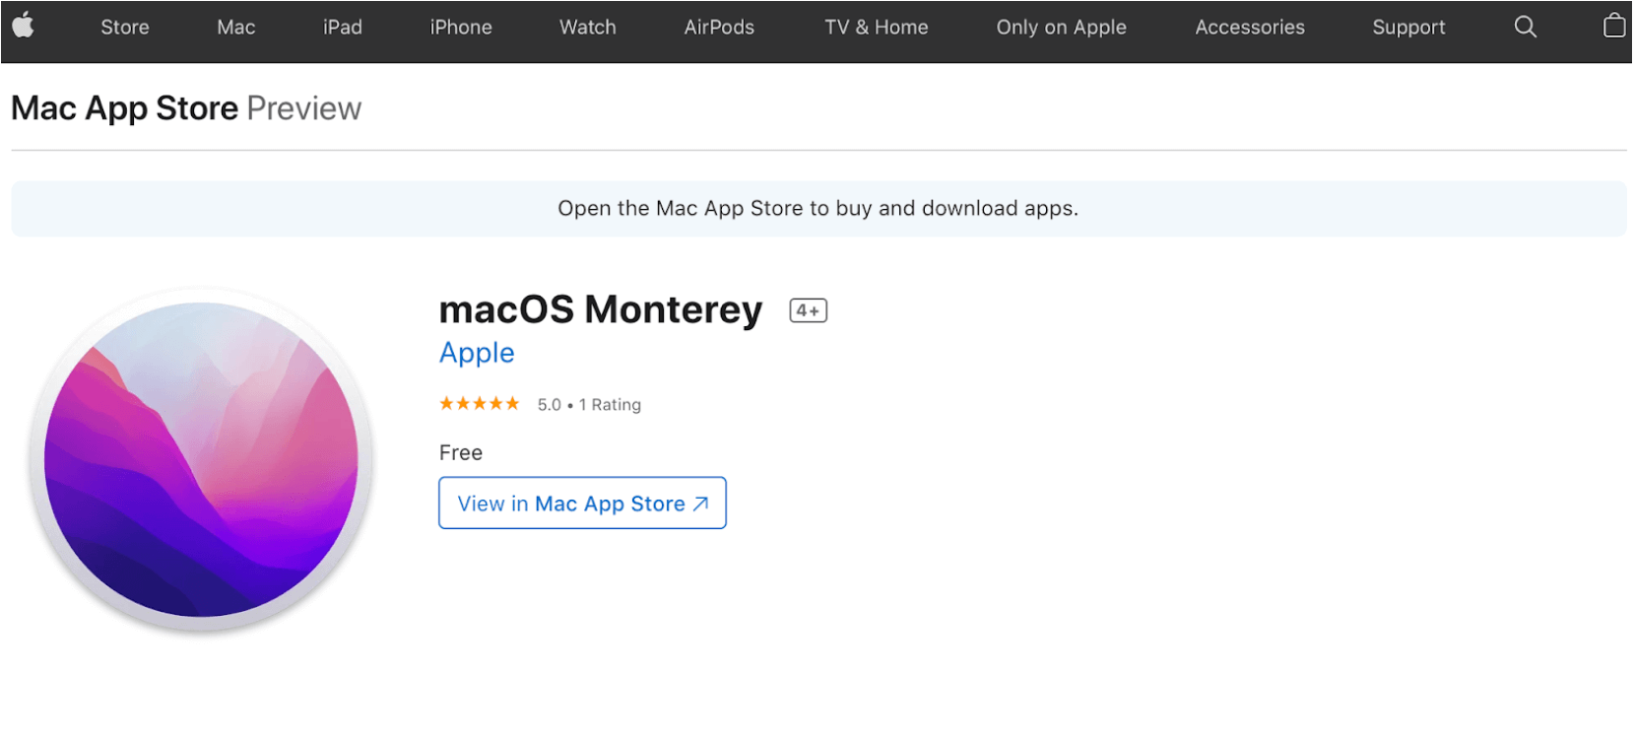The height and width of the screenshot is (741, 1635).
Task: Go to the Mac navigation item
Action: (x=236, y=28)
